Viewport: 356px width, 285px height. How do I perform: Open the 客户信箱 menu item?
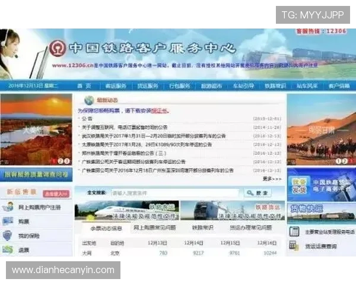click(x=339, y=86)
